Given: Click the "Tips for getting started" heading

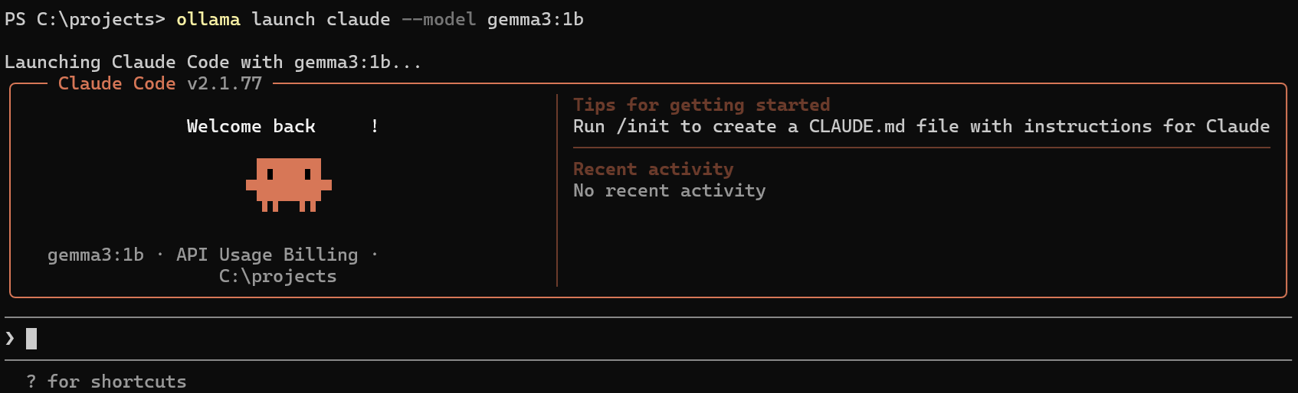Looking at the screenshot, I should click(x=701, y=105).
